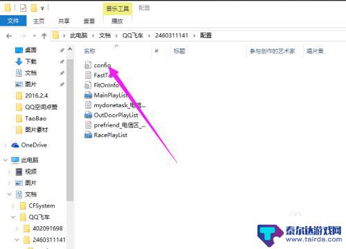Open the 图片素材 folder
Screen dimensions: 346x249
(x=37, y=130)
